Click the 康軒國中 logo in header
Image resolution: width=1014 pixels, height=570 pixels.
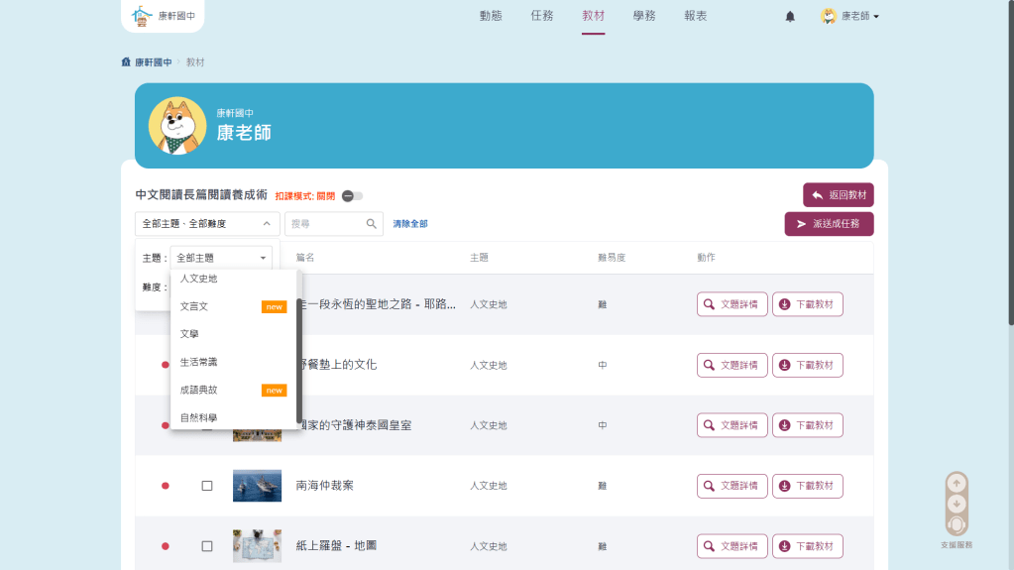coord(164,16)
